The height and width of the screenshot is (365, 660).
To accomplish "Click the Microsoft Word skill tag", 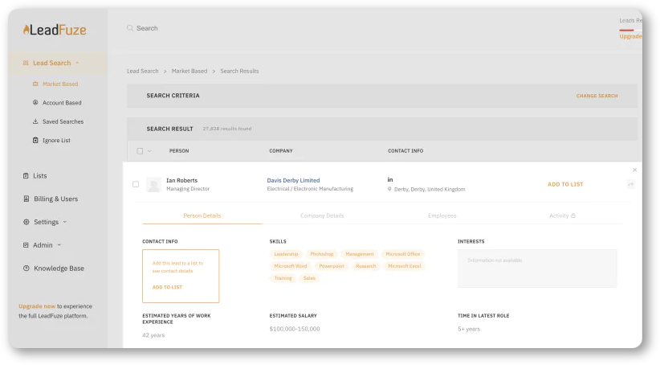I will pyautogui.click(x=291, y=266).
